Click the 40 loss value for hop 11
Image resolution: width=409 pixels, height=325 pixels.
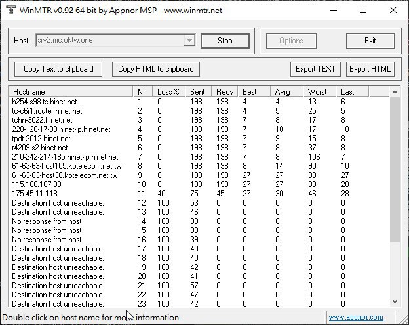(x=161, y=194)
